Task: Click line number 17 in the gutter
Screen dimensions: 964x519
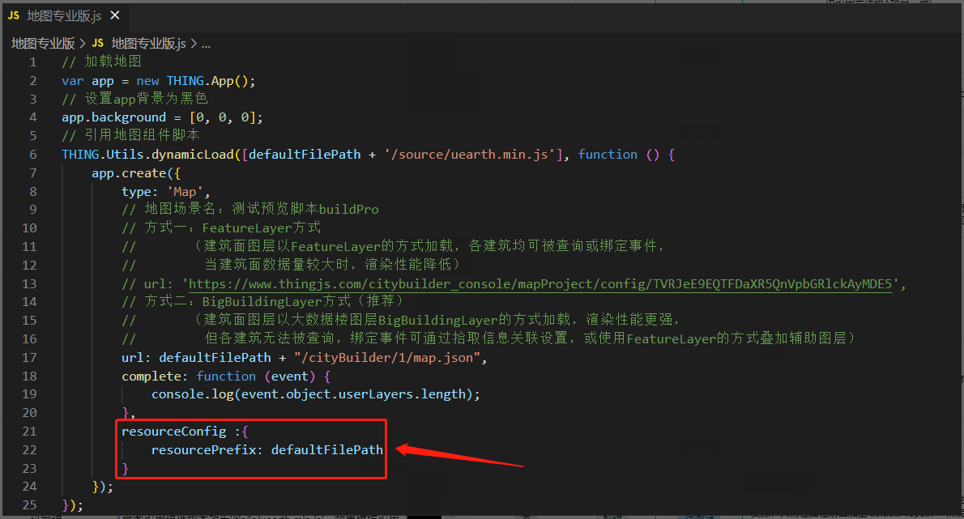Action: (x=29, y=357)
